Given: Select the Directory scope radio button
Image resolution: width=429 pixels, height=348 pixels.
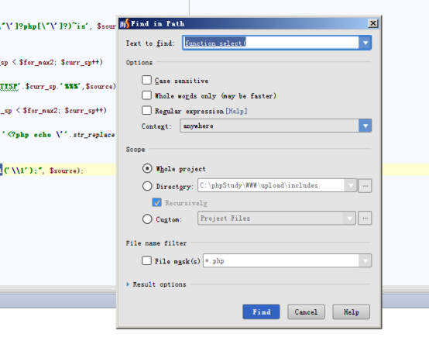Looking at the screenshot, I should pos(147,186).
